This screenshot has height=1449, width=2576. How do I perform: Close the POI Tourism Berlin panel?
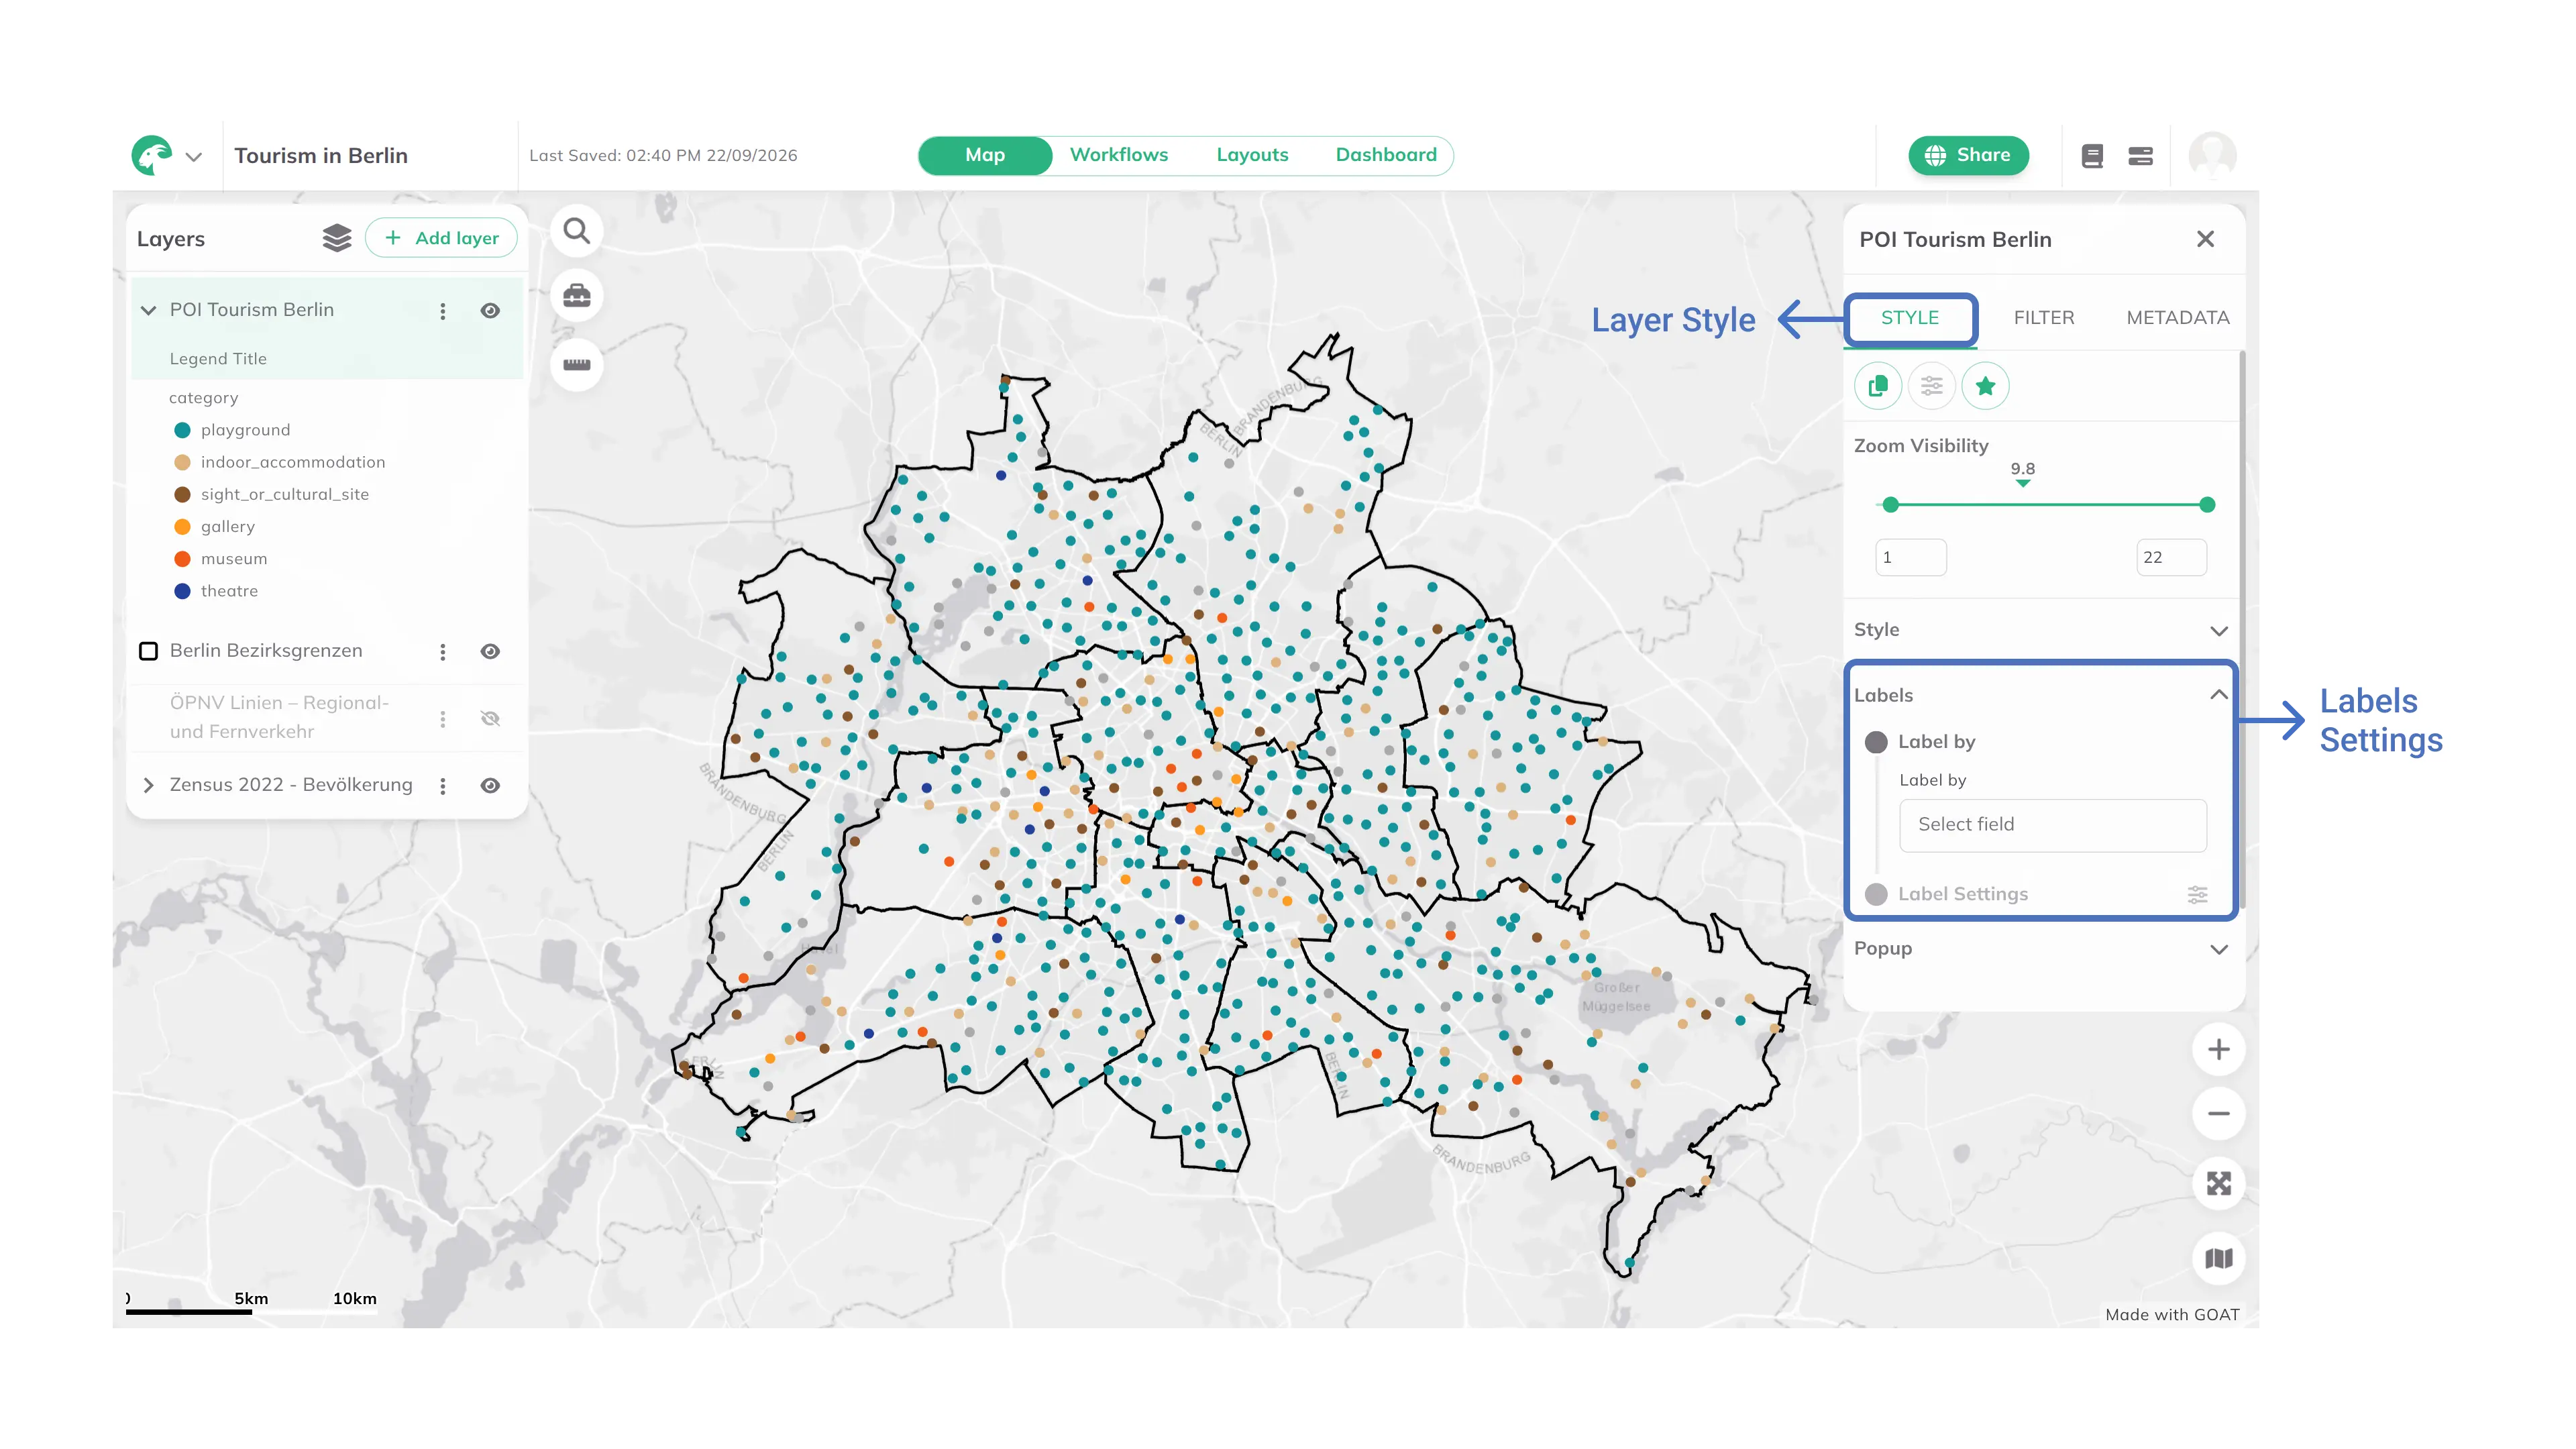coord(2205,239)
